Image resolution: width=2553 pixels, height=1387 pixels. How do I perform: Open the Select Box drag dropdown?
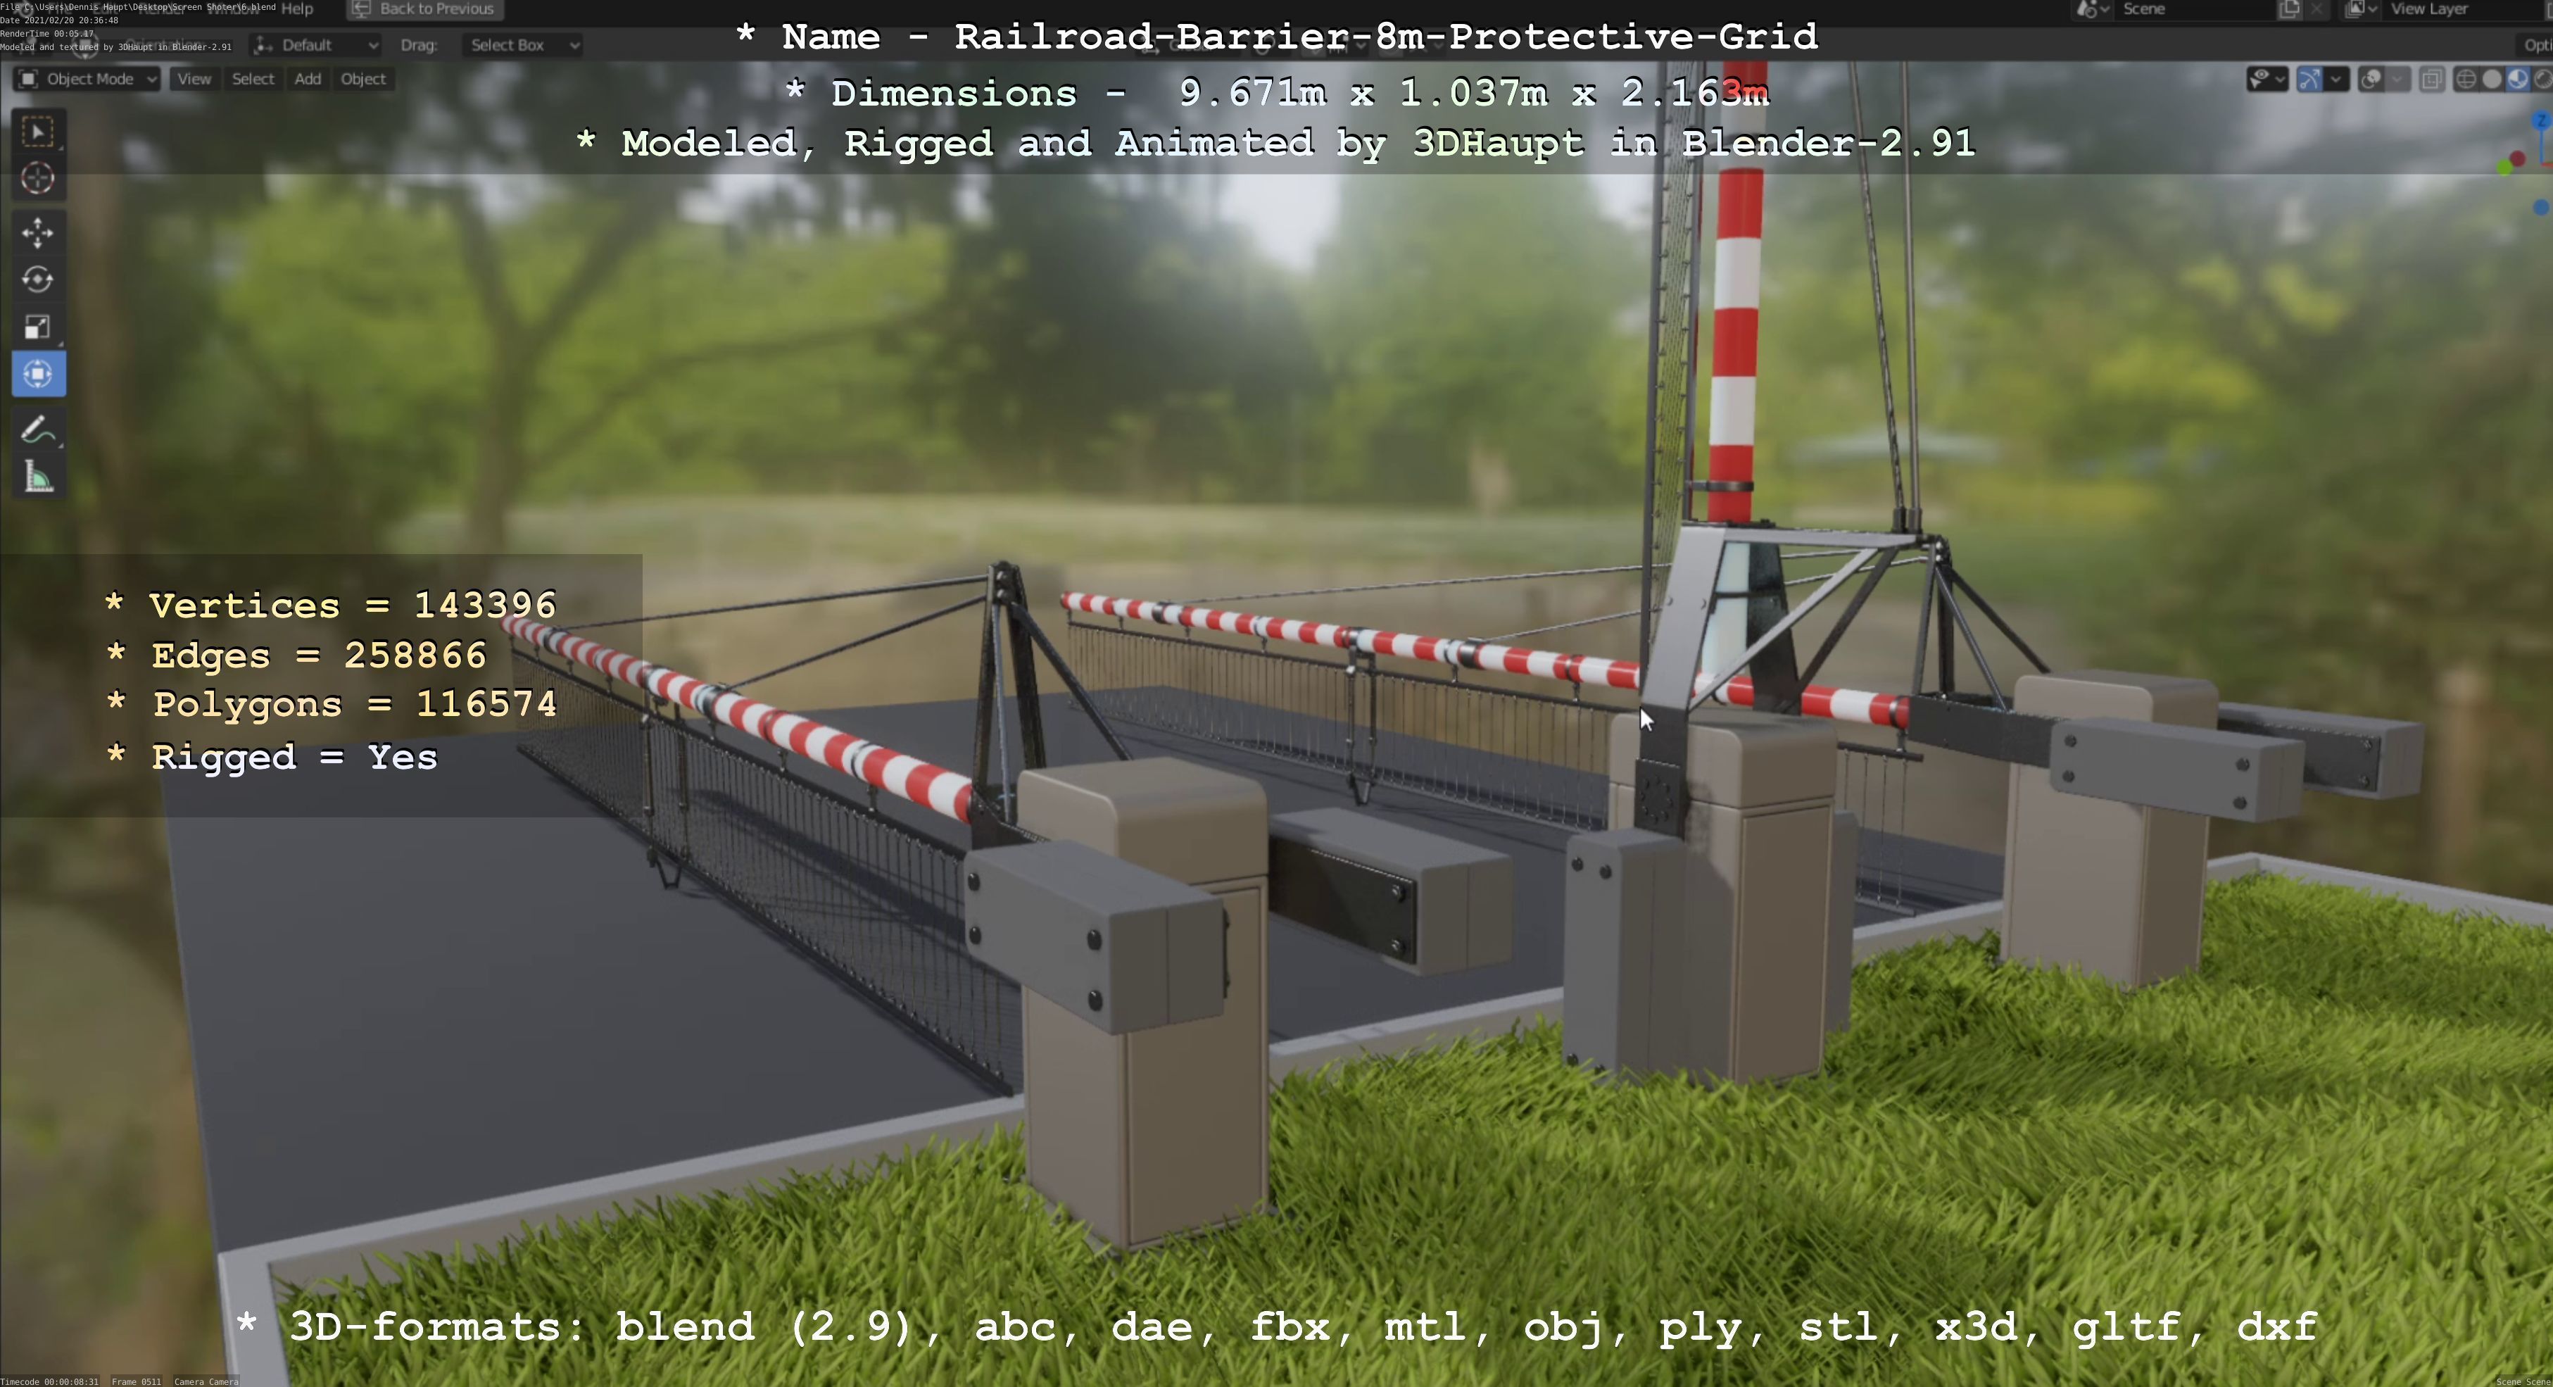pos(522,44)
